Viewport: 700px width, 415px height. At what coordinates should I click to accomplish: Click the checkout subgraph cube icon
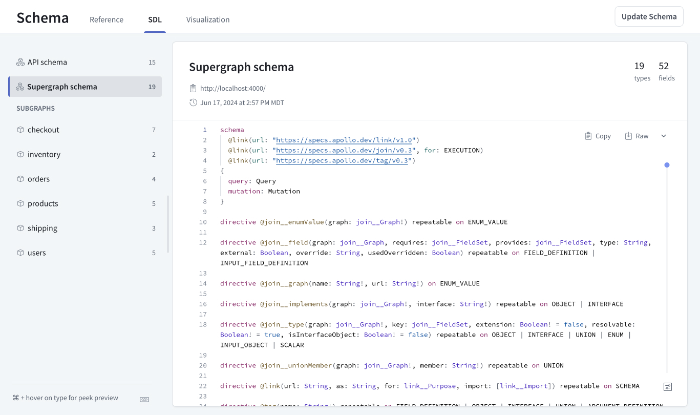20,130
